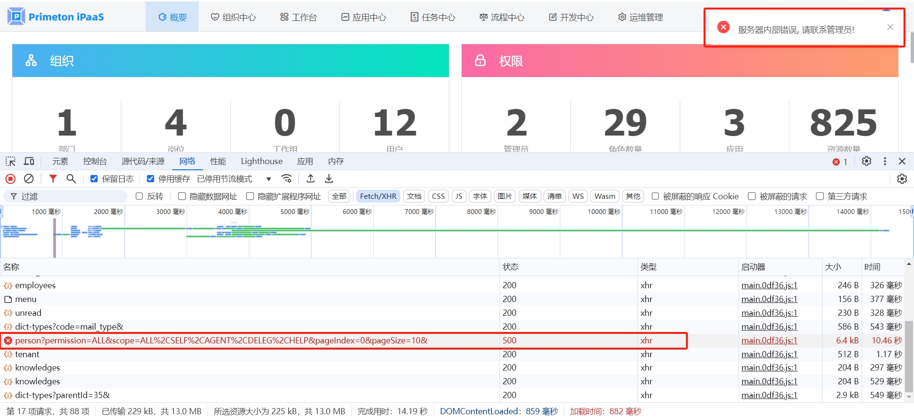Enable the 反转 checkbox
The image size is (914, 419).
(x=139, y=196)
